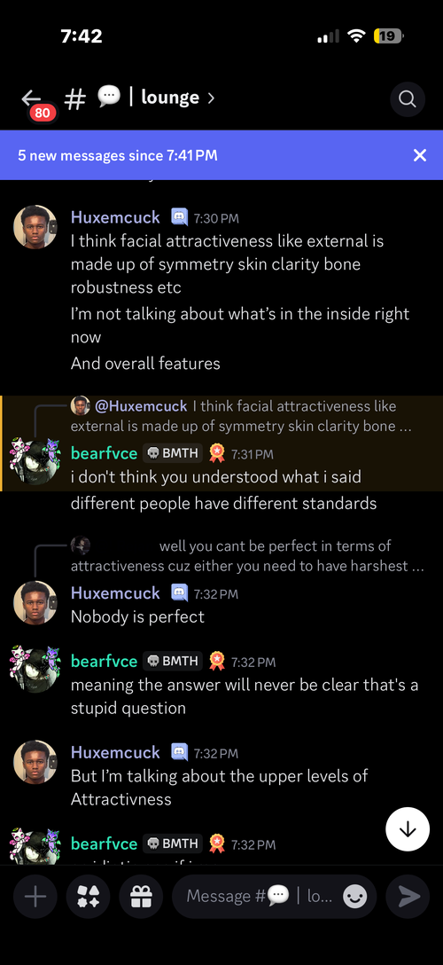
Task: Open the emoji picker smiley
Action: point(355,897)
